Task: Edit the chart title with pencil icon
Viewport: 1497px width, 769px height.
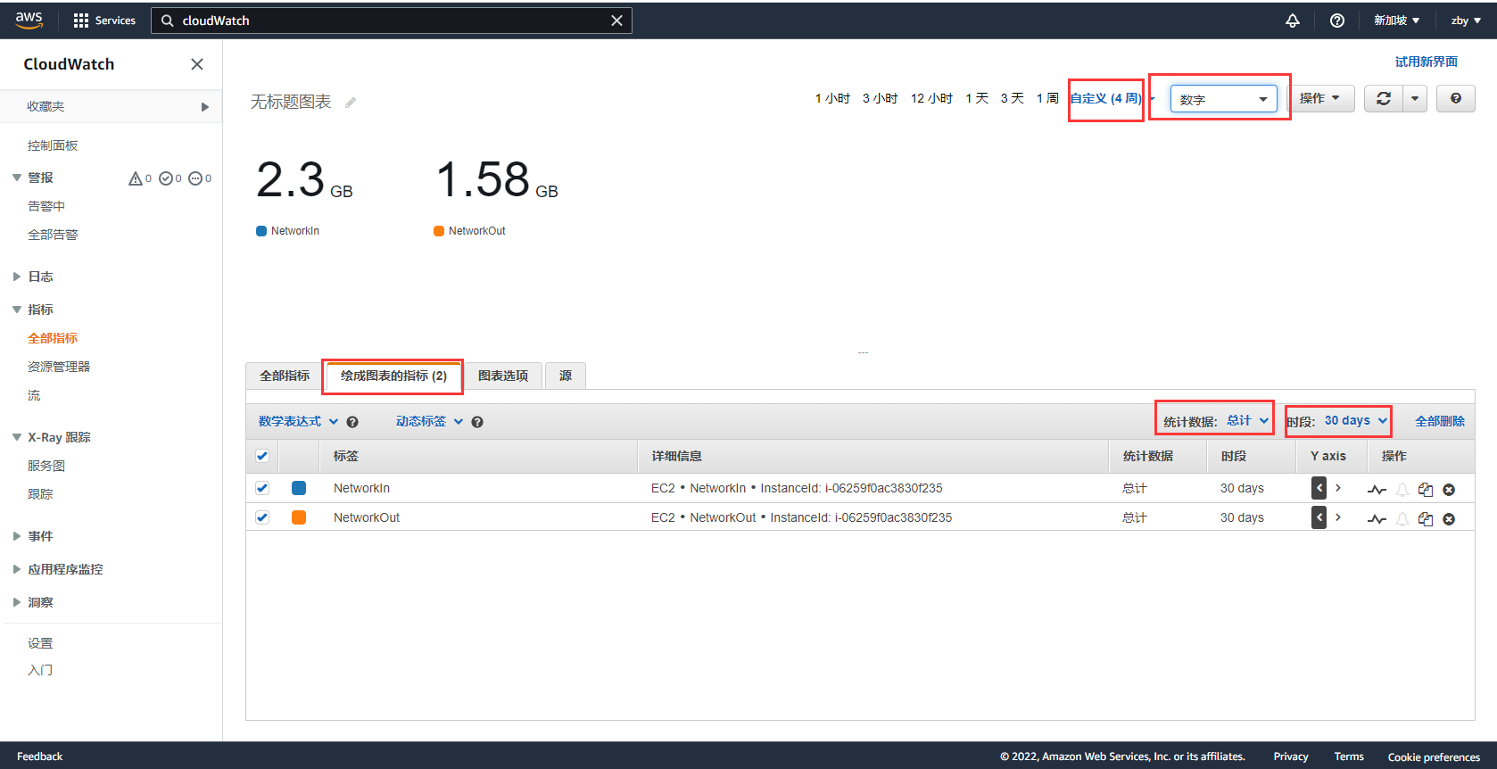Action: (351, 103)
